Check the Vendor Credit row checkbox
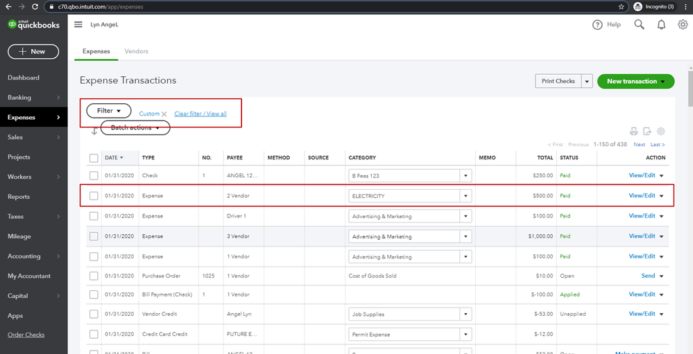The width and height of the screenshot is (693, 354). click(94, 315)
